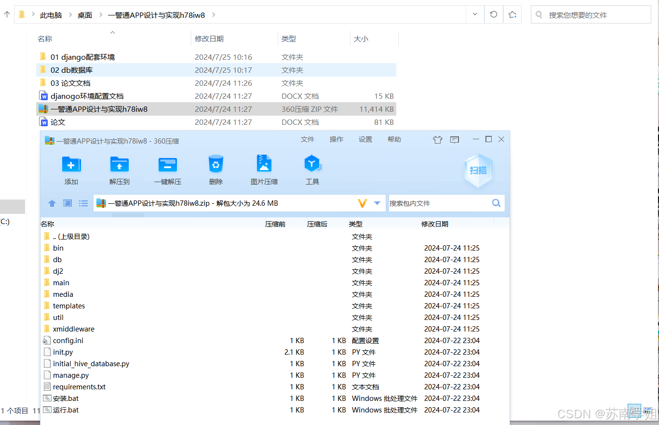659x425 pixels.
Task: Sort Explorer by 大小 column
Action: click(x=361, y=39)
